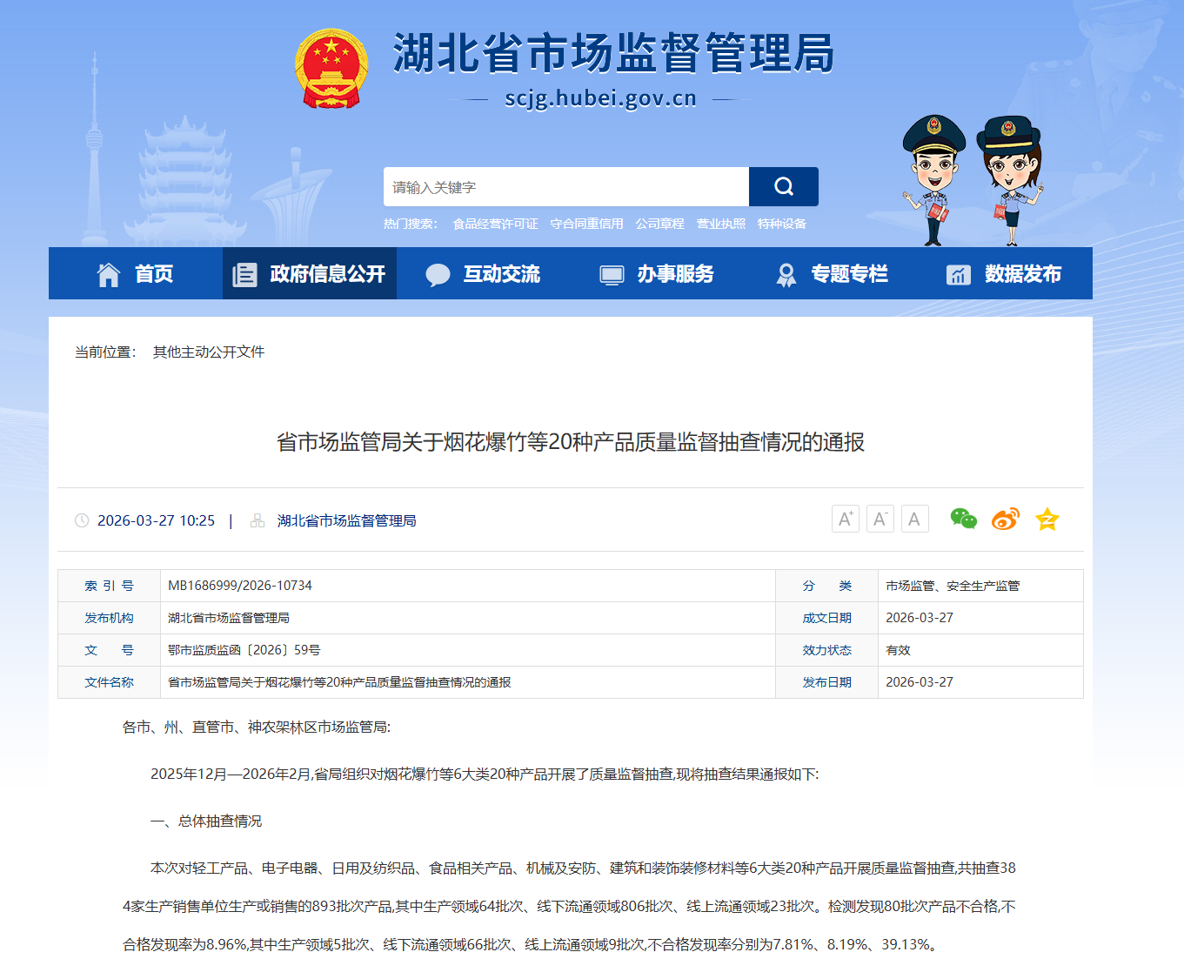Open the 互动交流 menu item
The image size is (1184, 979).
[502, 273]
